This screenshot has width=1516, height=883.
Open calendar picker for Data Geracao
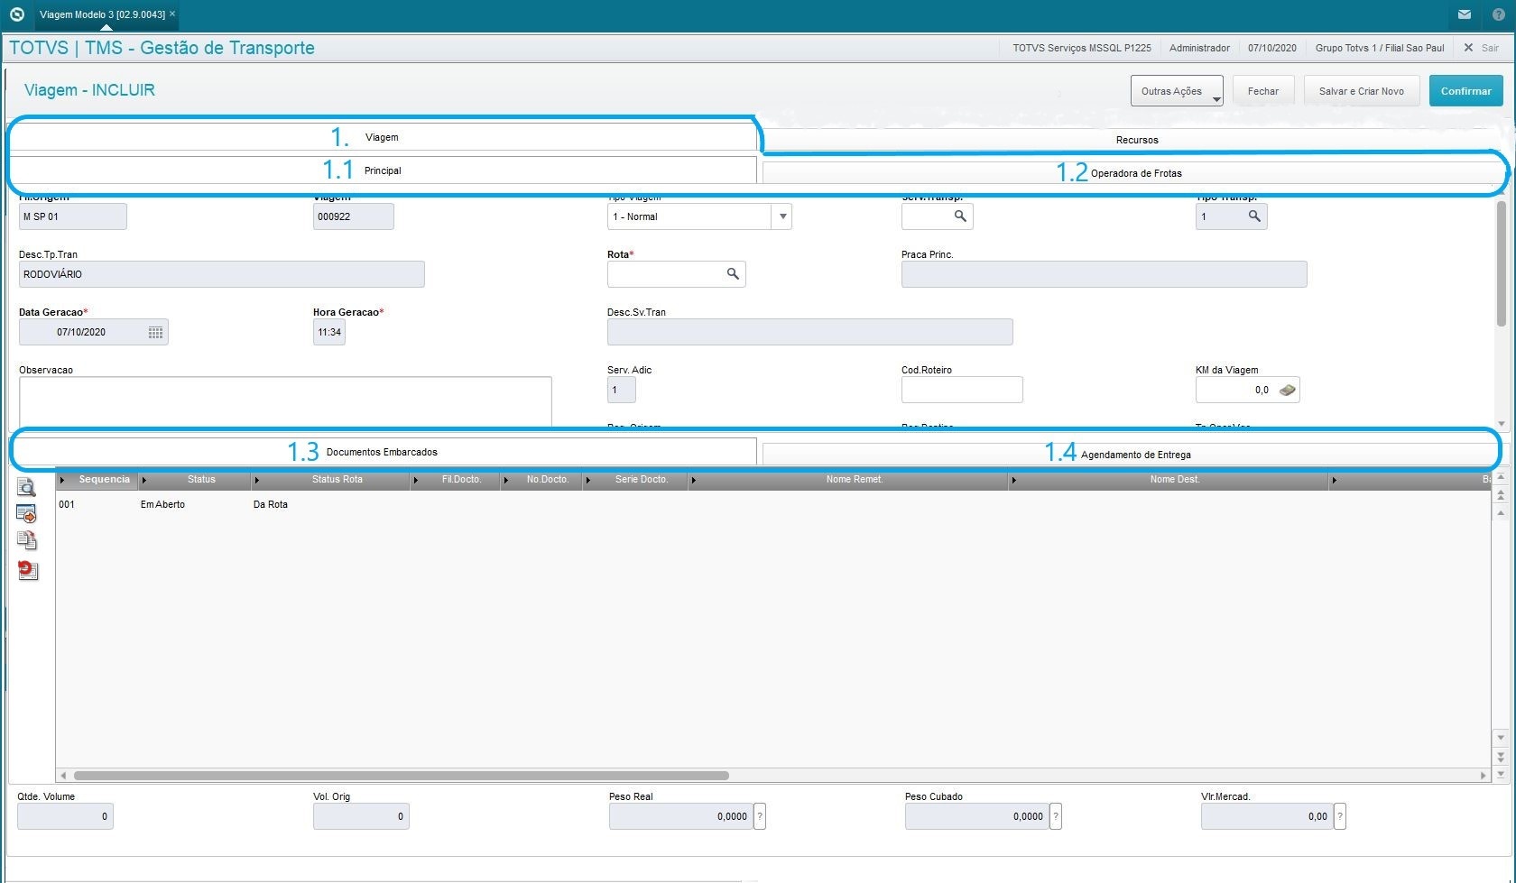coord(155,333)
